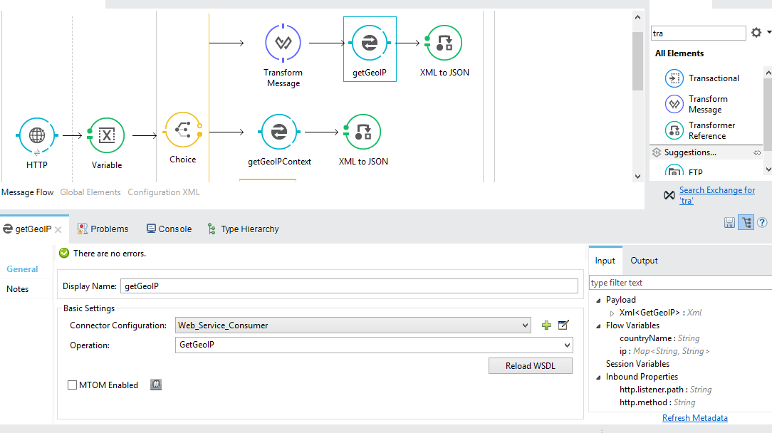
Task: Click the top XML to JSON transformer
Action: 444,43
